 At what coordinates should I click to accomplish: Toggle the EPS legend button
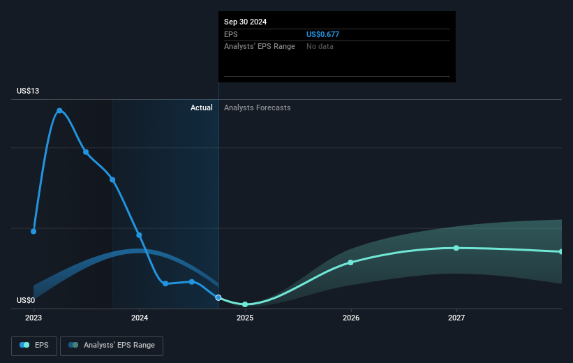(x=34, y=346)
